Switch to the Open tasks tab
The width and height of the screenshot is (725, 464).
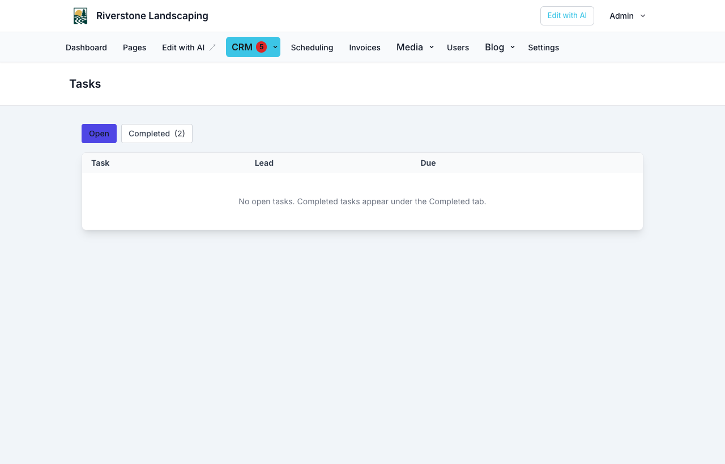click(99, 134)
